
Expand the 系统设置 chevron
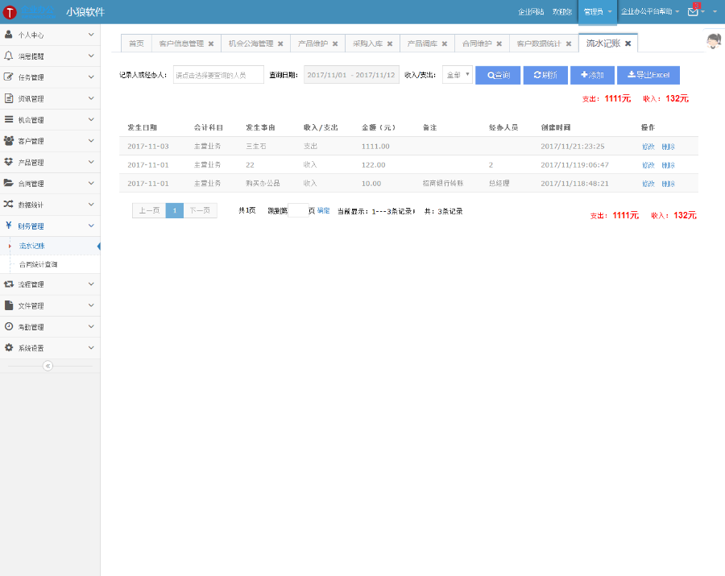click(x=91, y=348)
